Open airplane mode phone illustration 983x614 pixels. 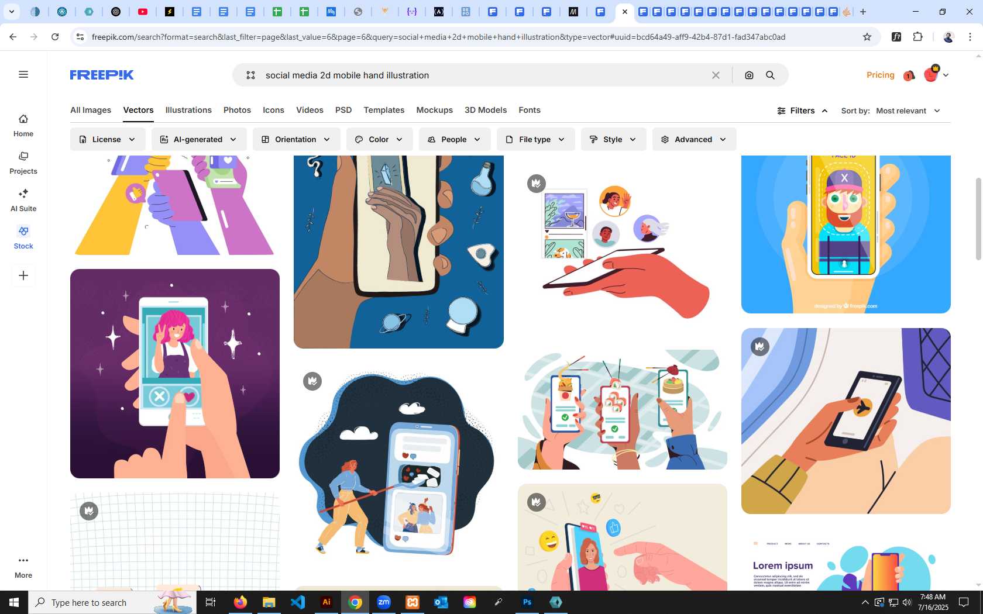[x=846, y=421]
